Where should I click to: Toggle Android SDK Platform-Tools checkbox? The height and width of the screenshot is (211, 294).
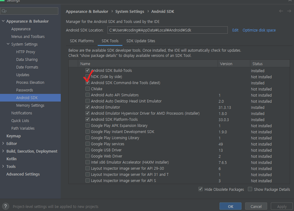(88, 119)
